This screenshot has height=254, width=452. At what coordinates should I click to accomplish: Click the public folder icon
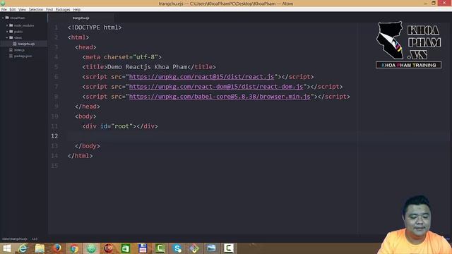[x=11, y=31]
